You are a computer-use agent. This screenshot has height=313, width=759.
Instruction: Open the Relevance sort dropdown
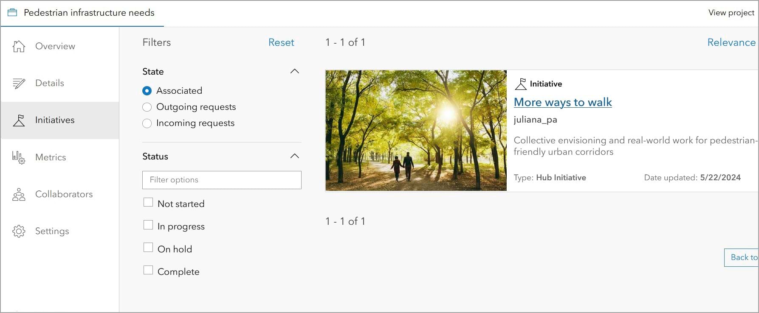pyautogui.click(x=731, y=42)
